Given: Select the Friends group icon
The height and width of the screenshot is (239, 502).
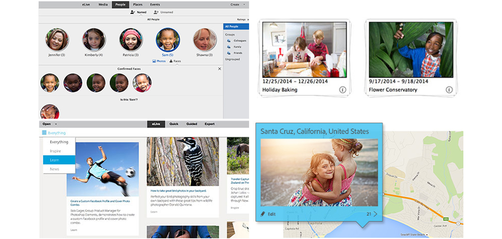Looking at the screenshot, I should coord(229,53).
